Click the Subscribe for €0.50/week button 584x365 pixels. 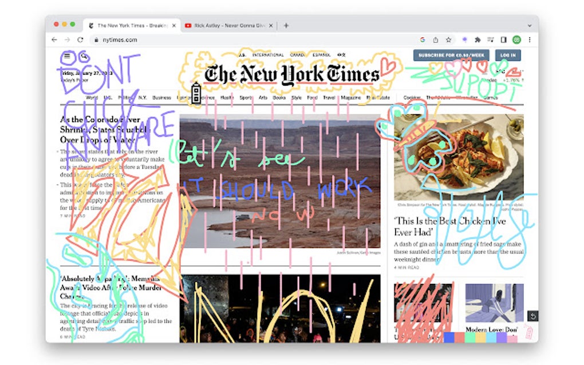pos(451,55)
